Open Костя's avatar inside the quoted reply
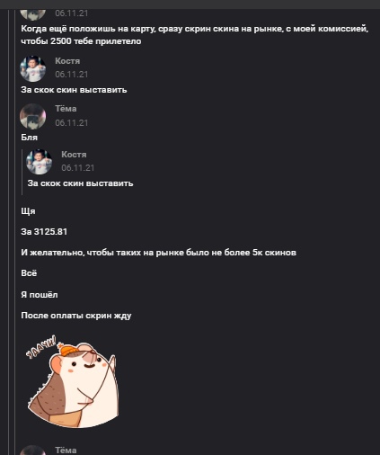The image size is (380, 455). tap(39, 162)
